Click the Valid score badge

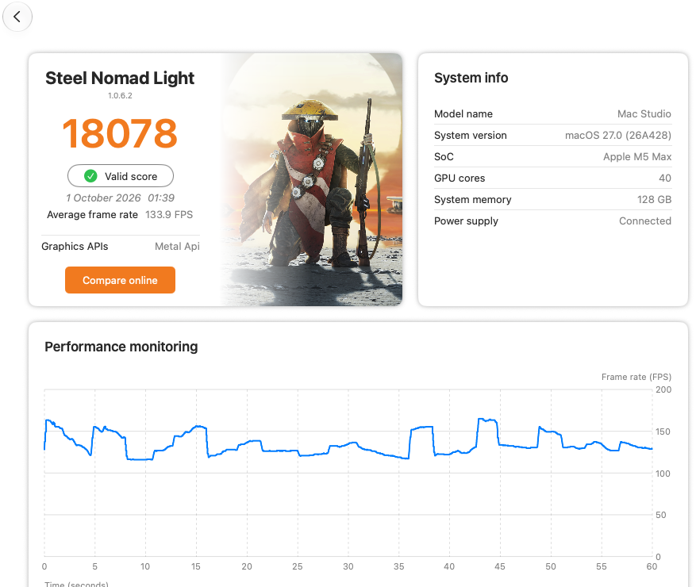point(121,176)
